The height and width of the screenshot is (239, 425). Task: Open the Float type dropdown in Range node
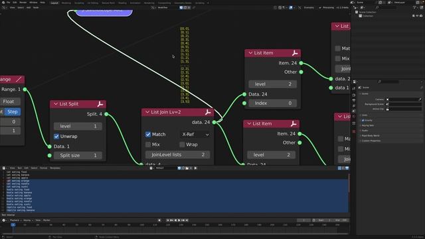pyautogui.click(x=9, y=102)
